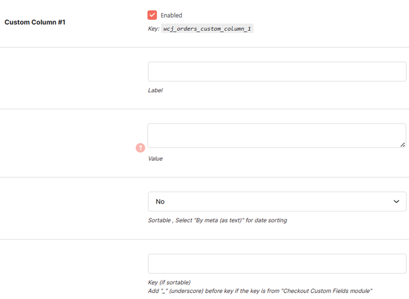This screenshot has height=299, width=409.
Task: Uncheck the Enabled checkbox for Custom Column #1
Action: pos(152,15)
